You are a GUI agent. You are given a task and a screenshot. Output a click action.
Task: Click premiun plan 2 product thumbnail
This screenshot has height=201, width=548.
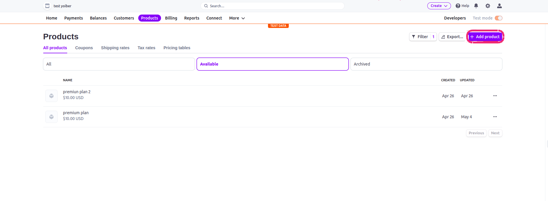51,96
